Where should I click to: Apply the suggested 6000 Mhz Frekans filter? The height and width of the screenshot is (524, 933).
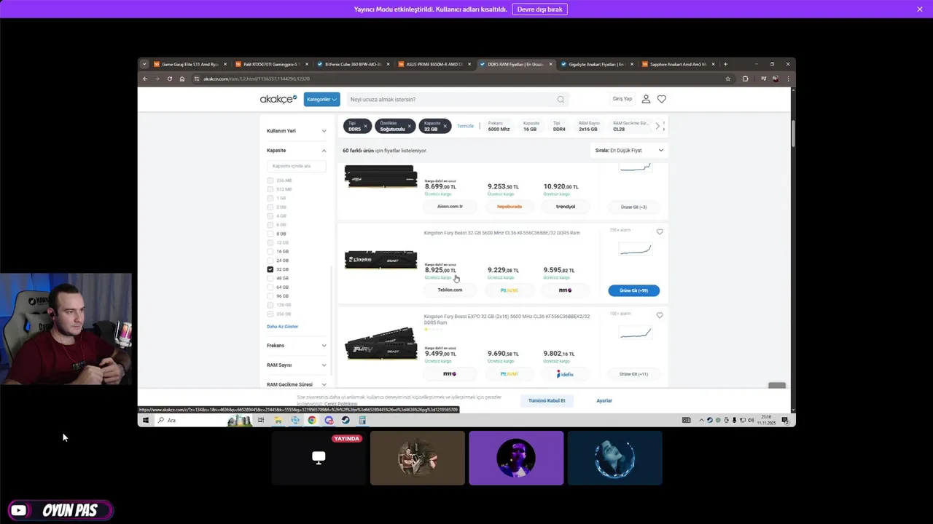[499, 126]
